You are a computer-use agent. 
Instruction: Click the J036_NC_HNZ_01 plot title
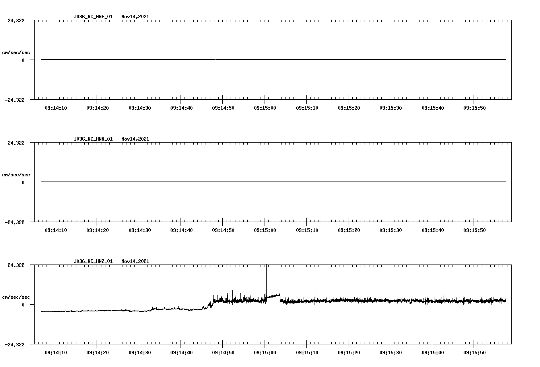(93, 261)
